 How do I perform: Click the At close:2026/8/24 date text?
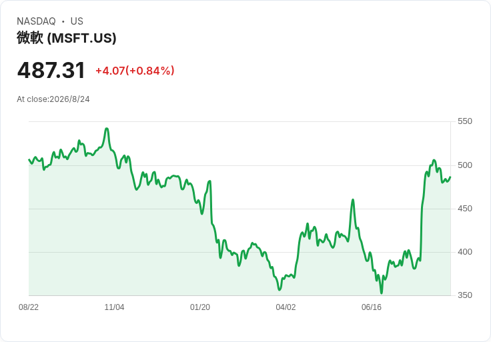click(x=53, y=99)
